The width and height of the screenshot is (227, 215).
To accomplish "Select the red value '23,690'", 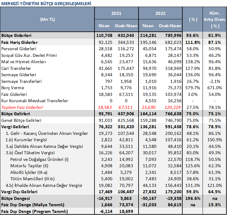I will [x=149, y=107].
